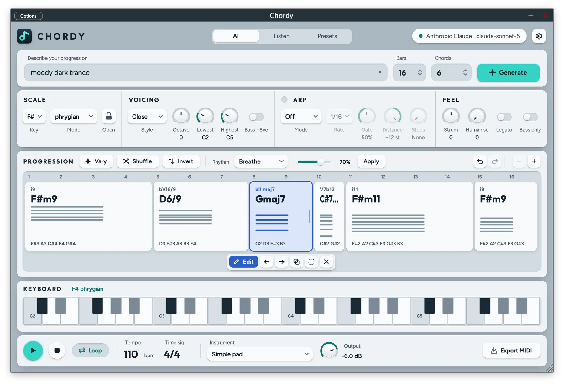The height and width of the screenshot is (385, 564).
Task: Open the ARP mode Off dropdown
Action: coord(301,116)
